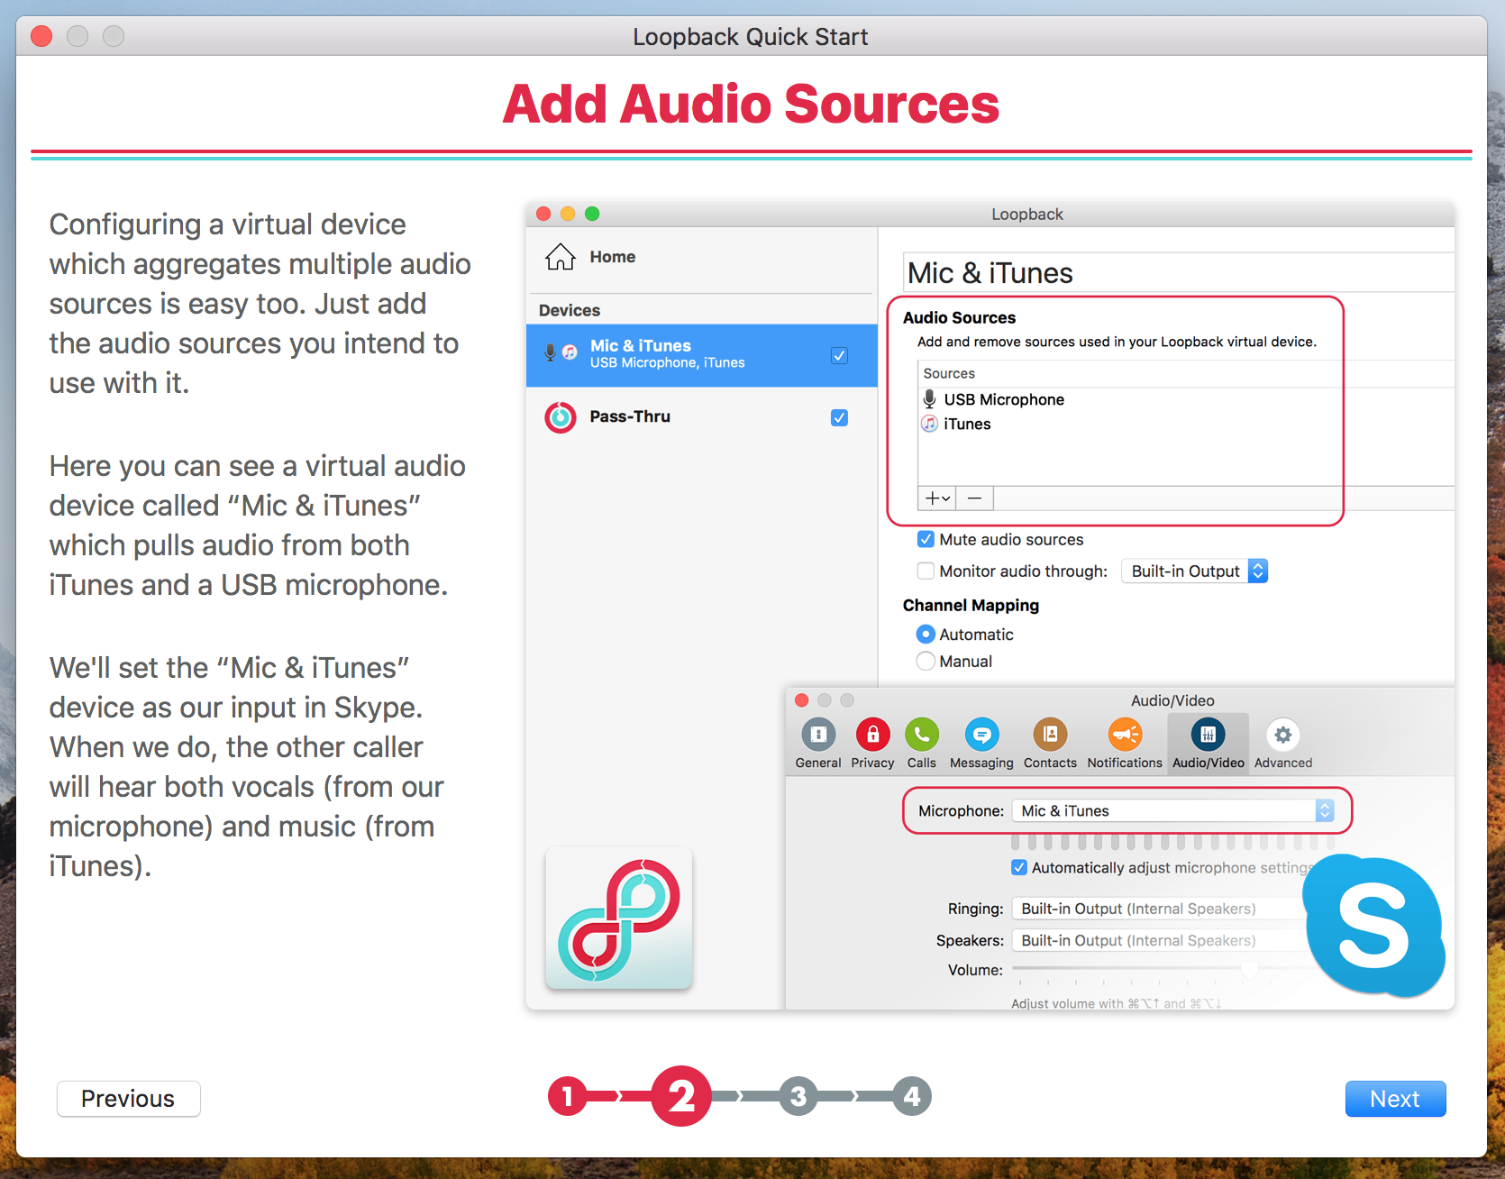Open the Microphone dropdown showing Mic & iTunes
The height and width of the screenshot is (1179, 1505).
pos(1172,810)
